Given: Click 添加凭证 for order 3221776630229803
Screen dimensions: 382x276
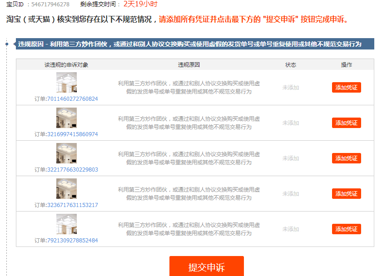Looking at the screenshot, I should [346, 158].
